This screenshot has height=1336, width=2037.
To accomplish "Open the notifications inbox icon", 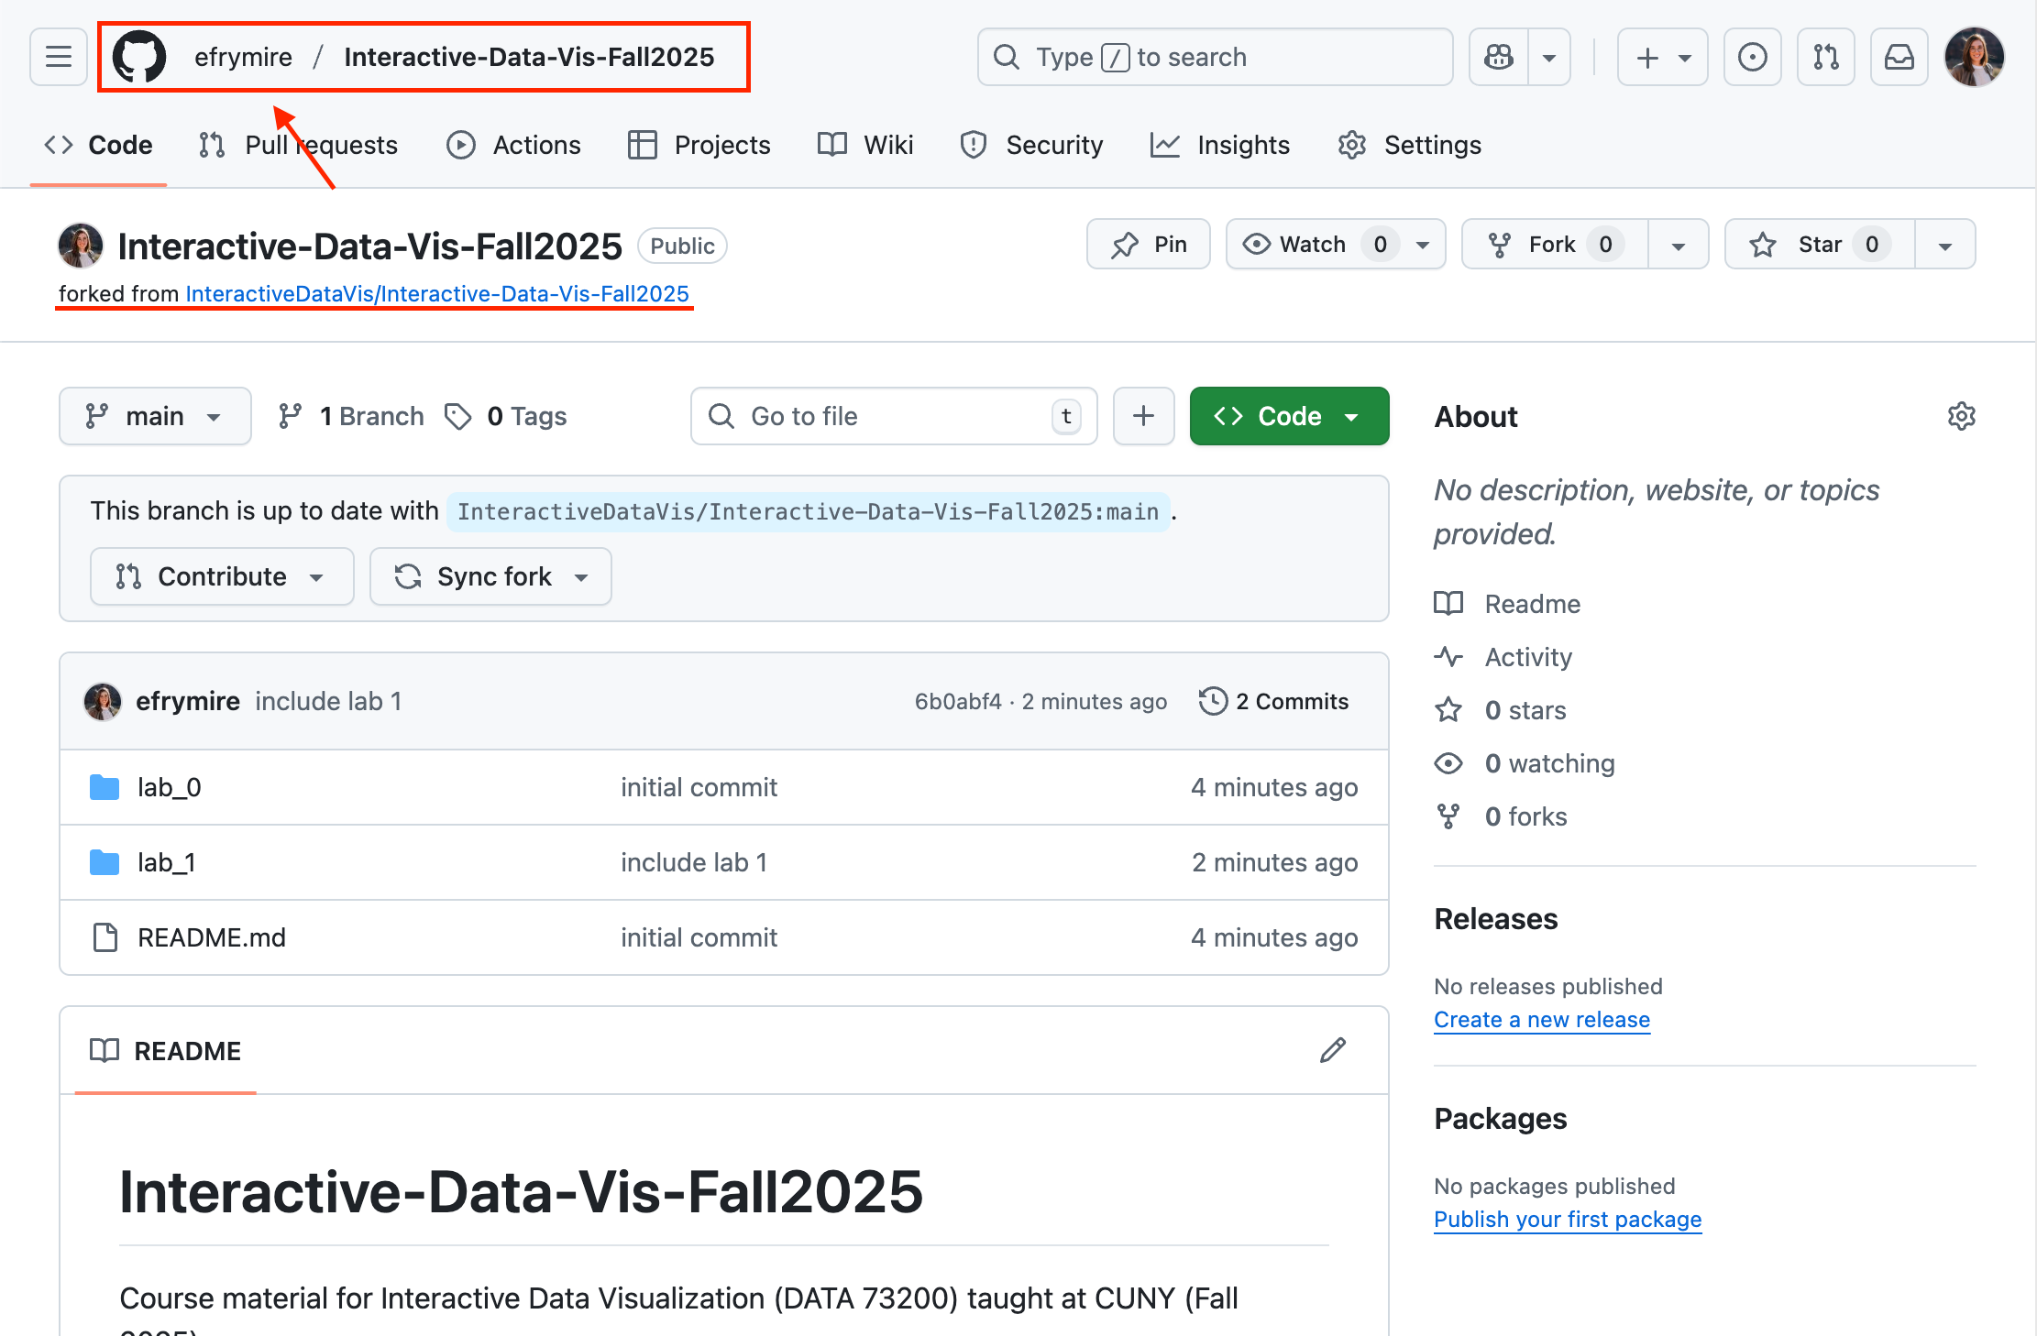I will point(1899,57).
